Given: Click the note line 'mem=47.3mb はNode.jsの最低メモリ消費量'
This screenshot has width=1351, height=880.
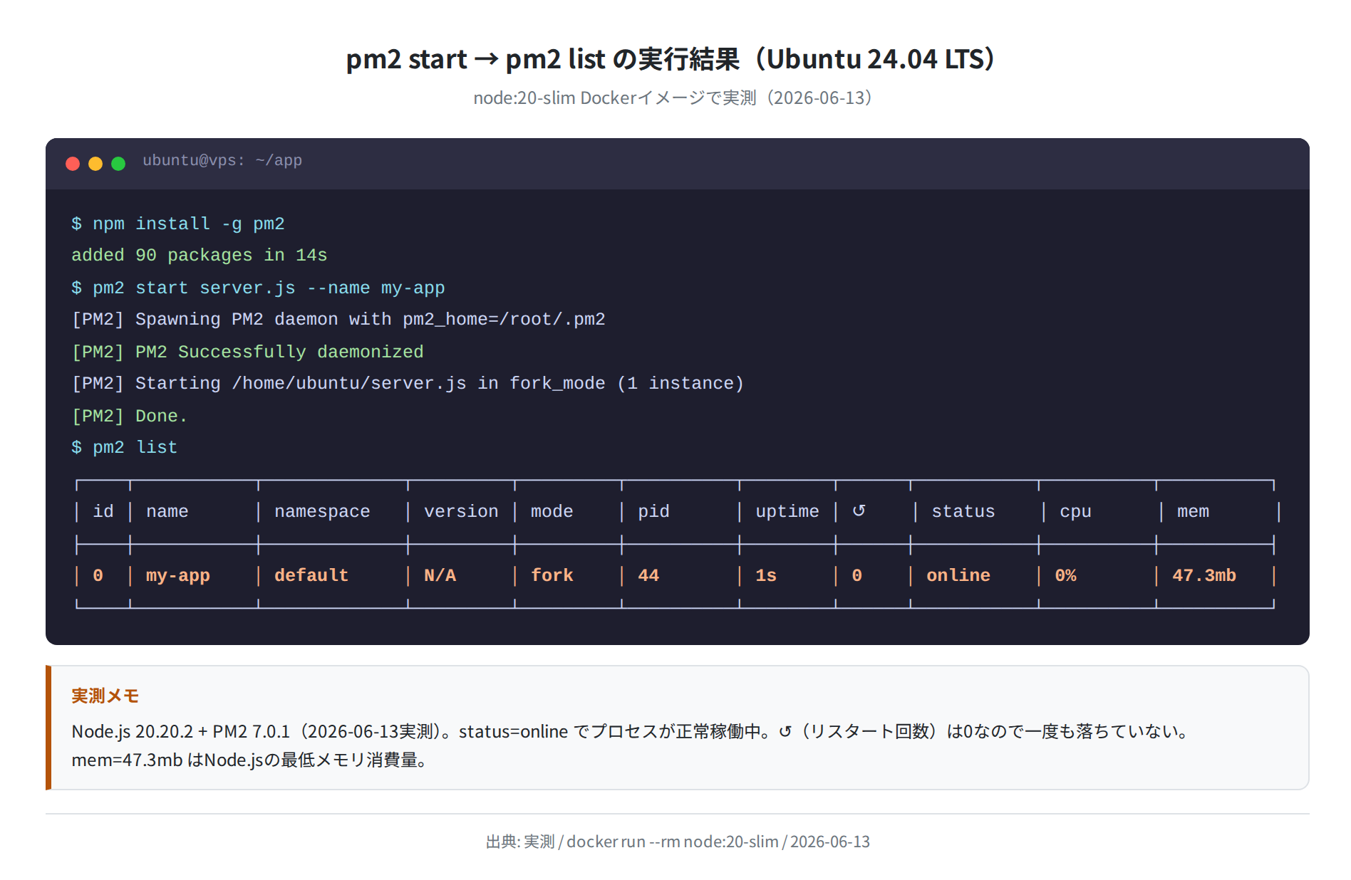Looking at the screenshot, I should pos(249,760).
